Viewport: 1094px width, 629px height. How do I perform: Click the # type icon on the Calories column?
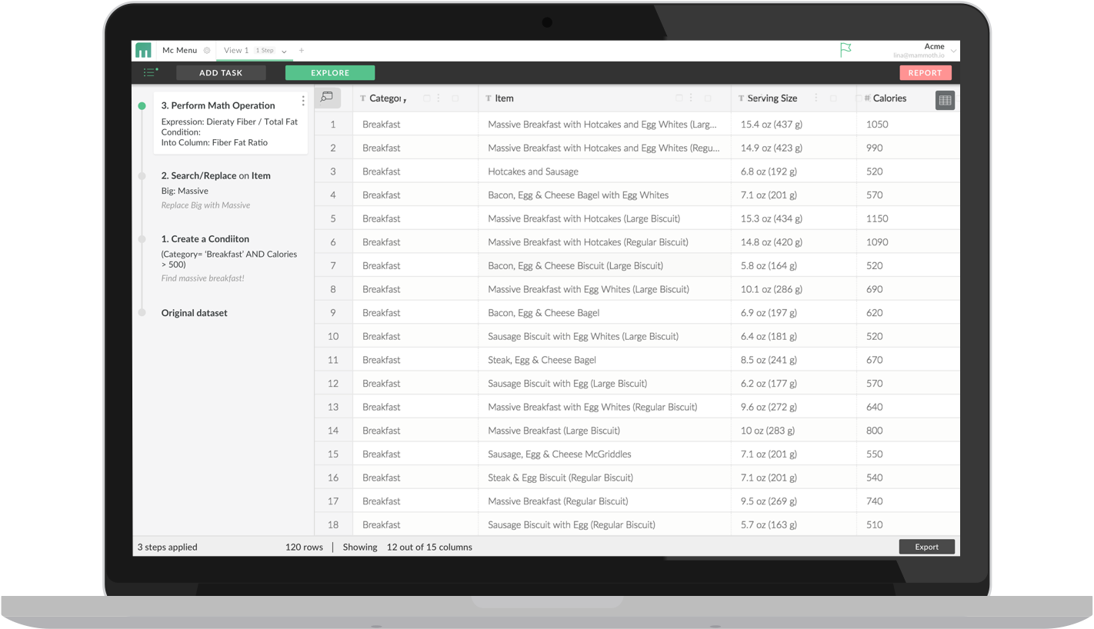pos(866,98)
